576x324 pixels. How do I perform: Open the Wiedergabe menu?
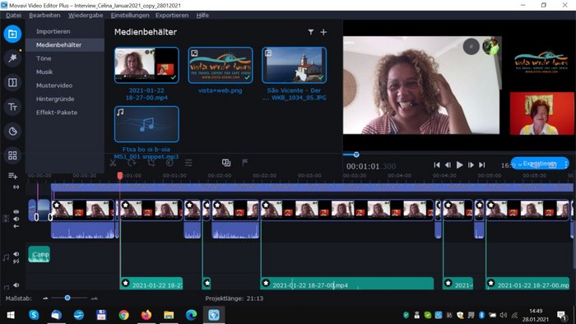[x=86, y=16]
